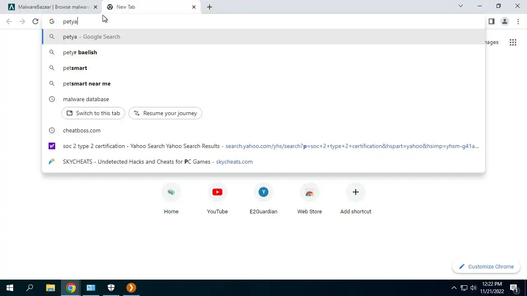This screenshot has width=527, height=296.
Task: Open the Chrome three-dot menu
Action: 518,21
